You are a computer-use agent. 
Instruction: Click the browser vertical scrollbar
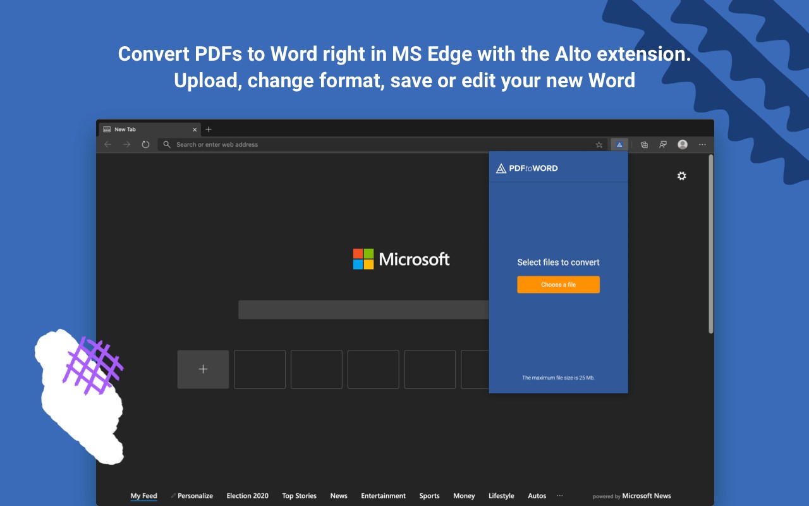pos(711,244)
